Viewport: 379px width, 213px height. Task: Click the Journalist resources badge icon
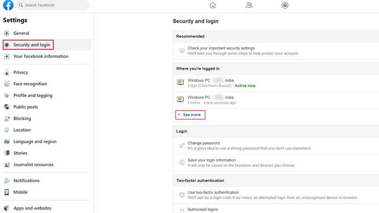(x=7, y=164)
